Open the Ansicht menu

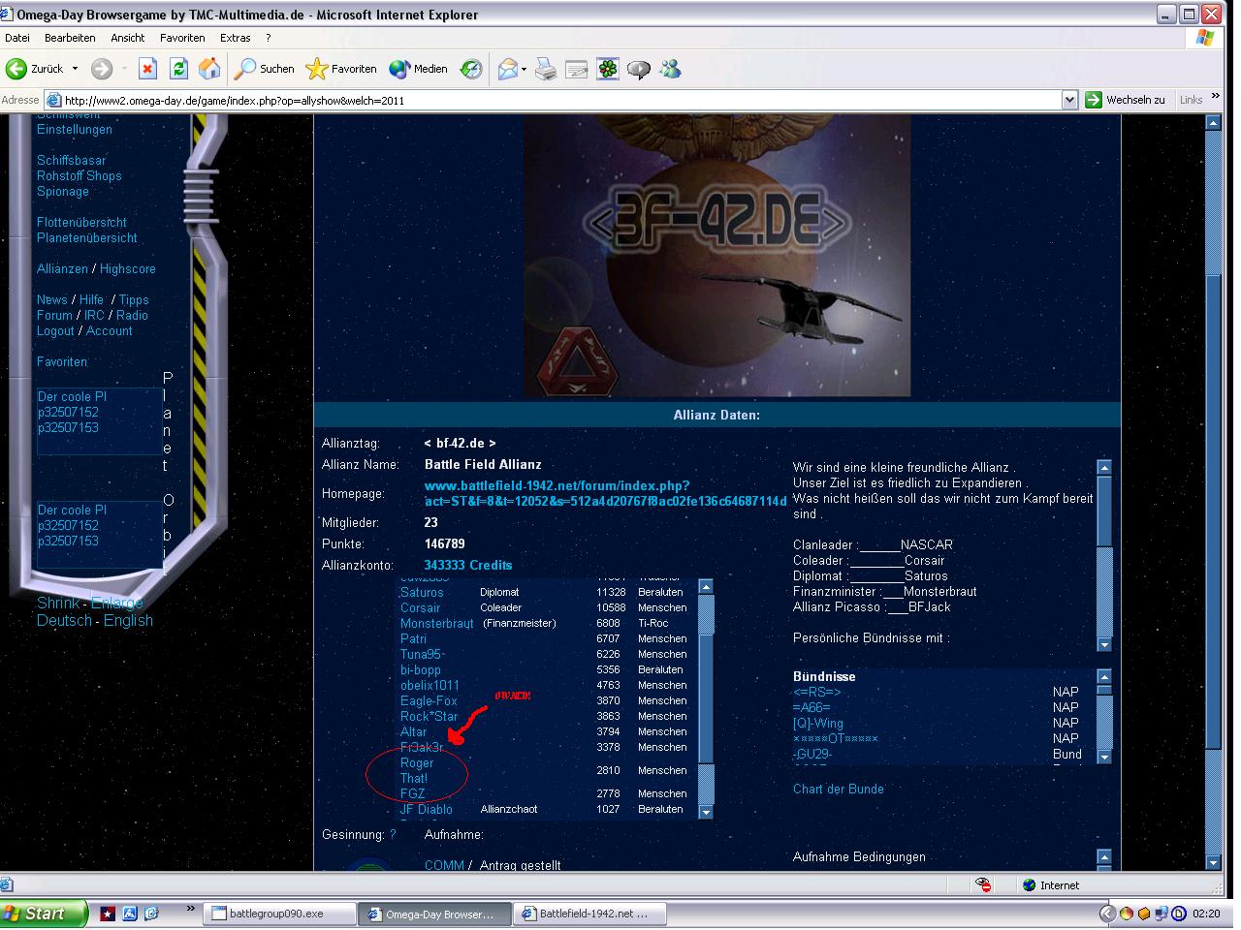128,38
